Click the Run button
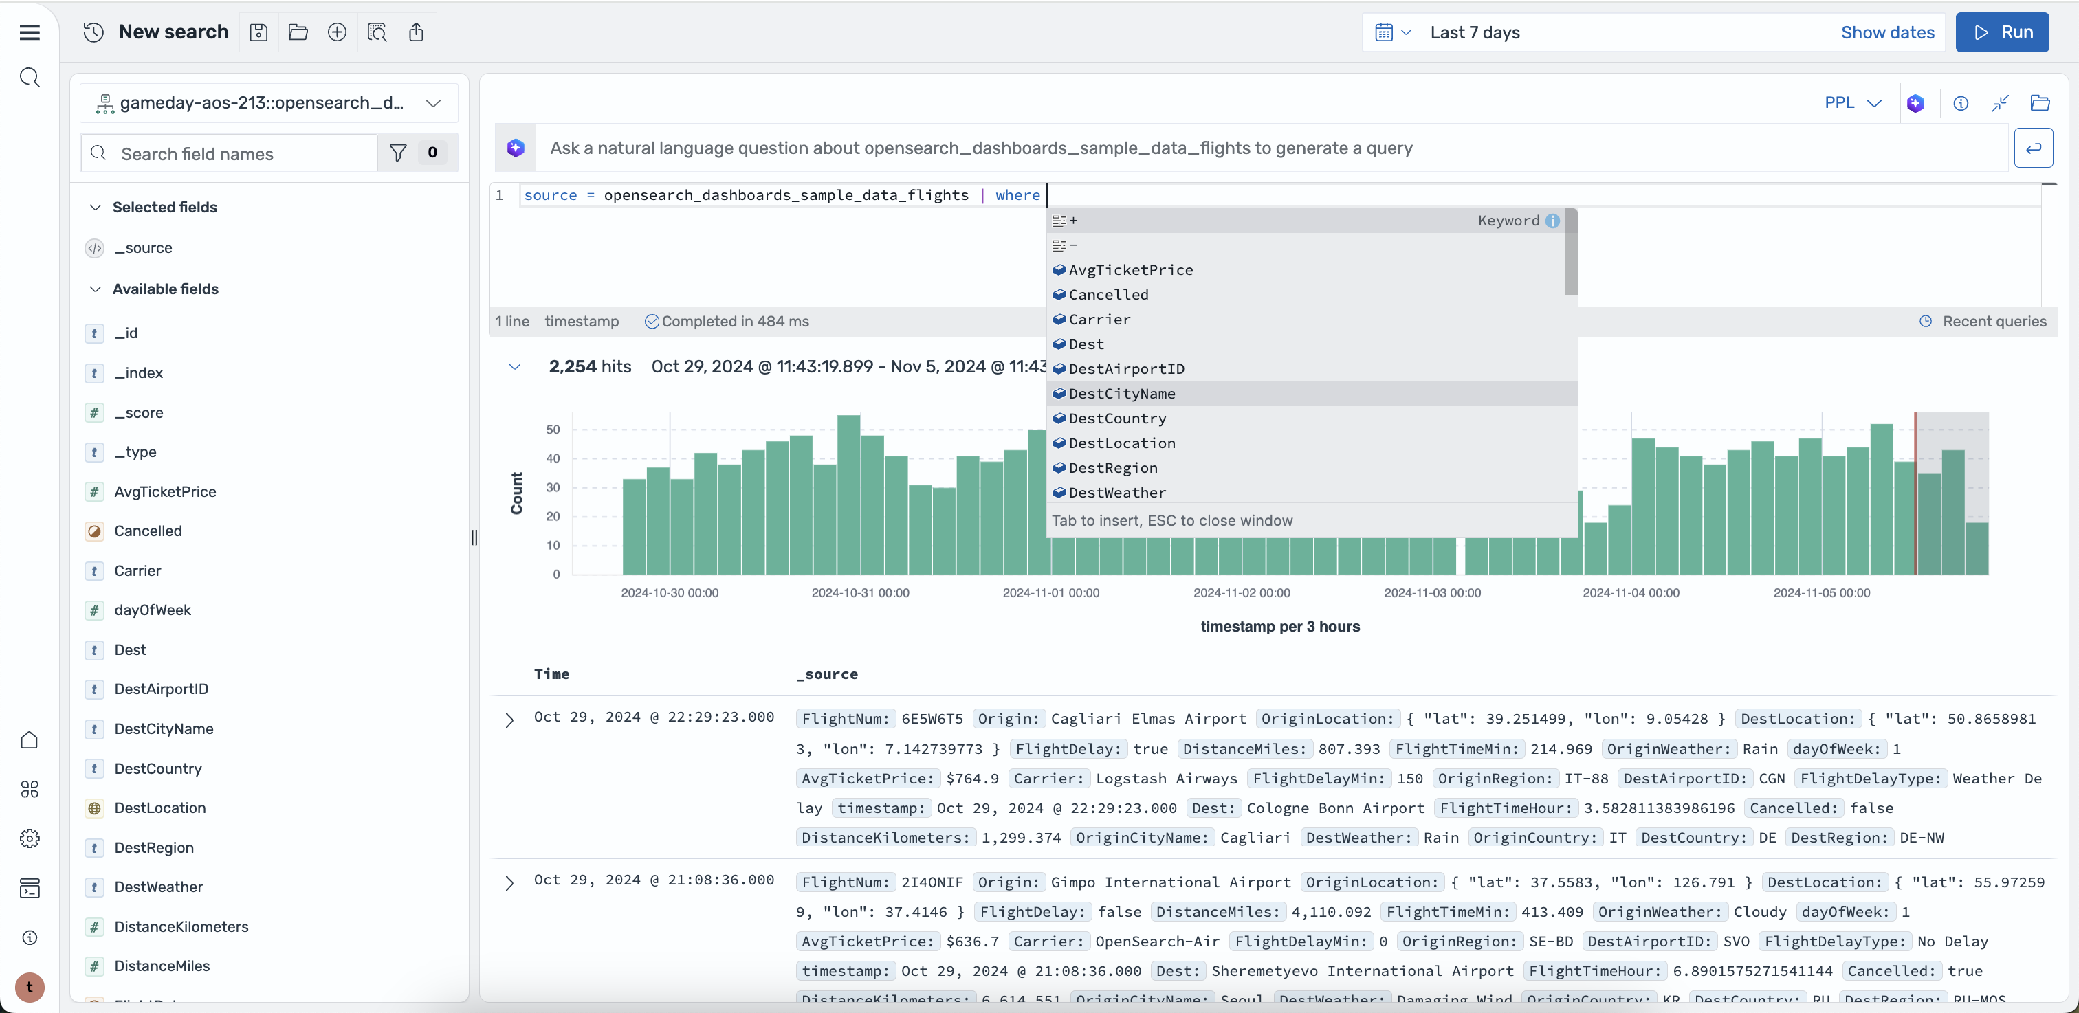This screenshot has height=1013, width=2079. [x=2001, y=32]
